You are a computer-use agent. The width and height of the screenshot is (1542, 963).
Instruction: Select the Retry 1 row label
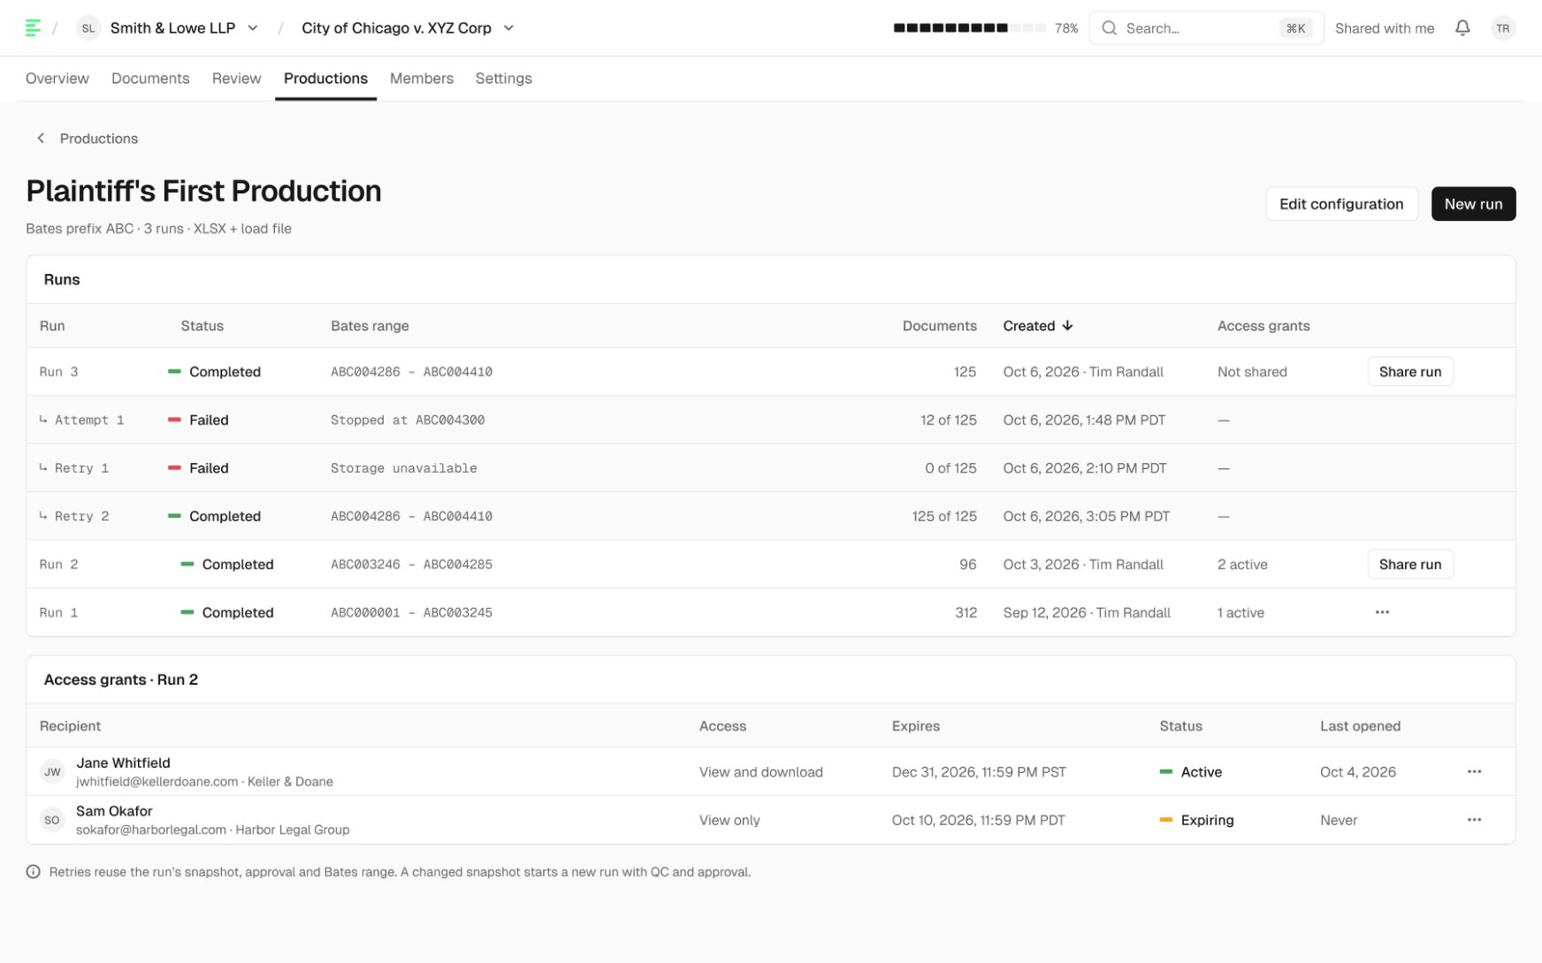81,468
